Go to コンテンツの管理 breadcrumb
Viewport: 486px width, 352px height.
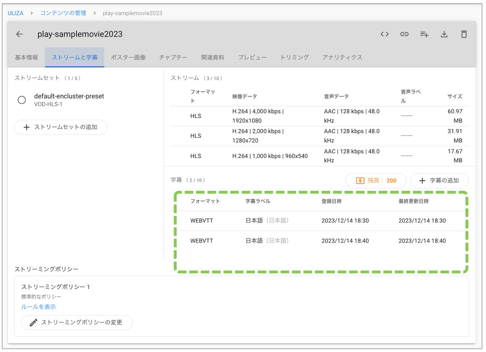pyautogui.click(x=63, y=13)
